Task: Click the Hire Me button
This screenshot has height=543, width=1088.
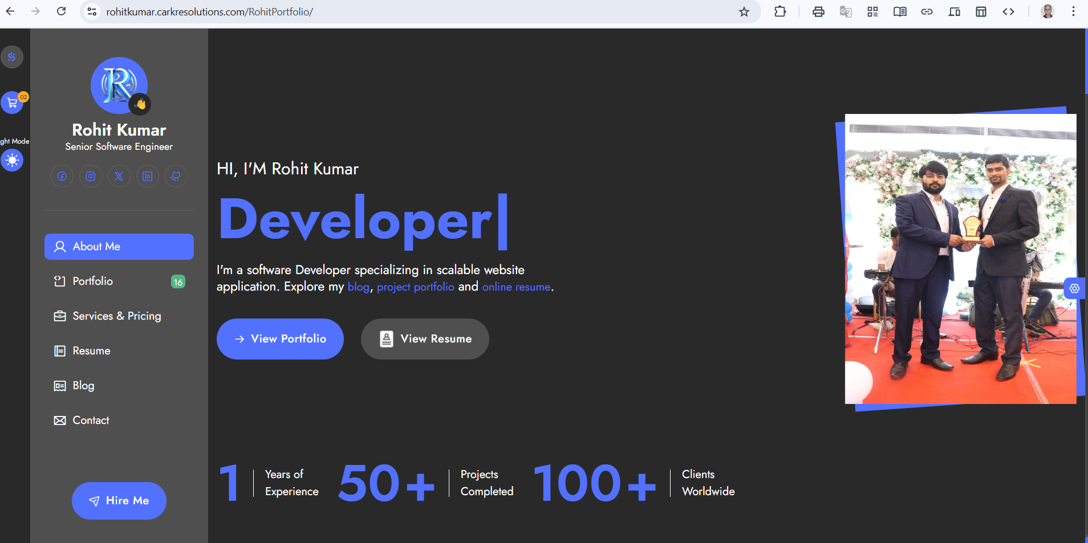Action: pyautogui.click(x=119, y=501)
